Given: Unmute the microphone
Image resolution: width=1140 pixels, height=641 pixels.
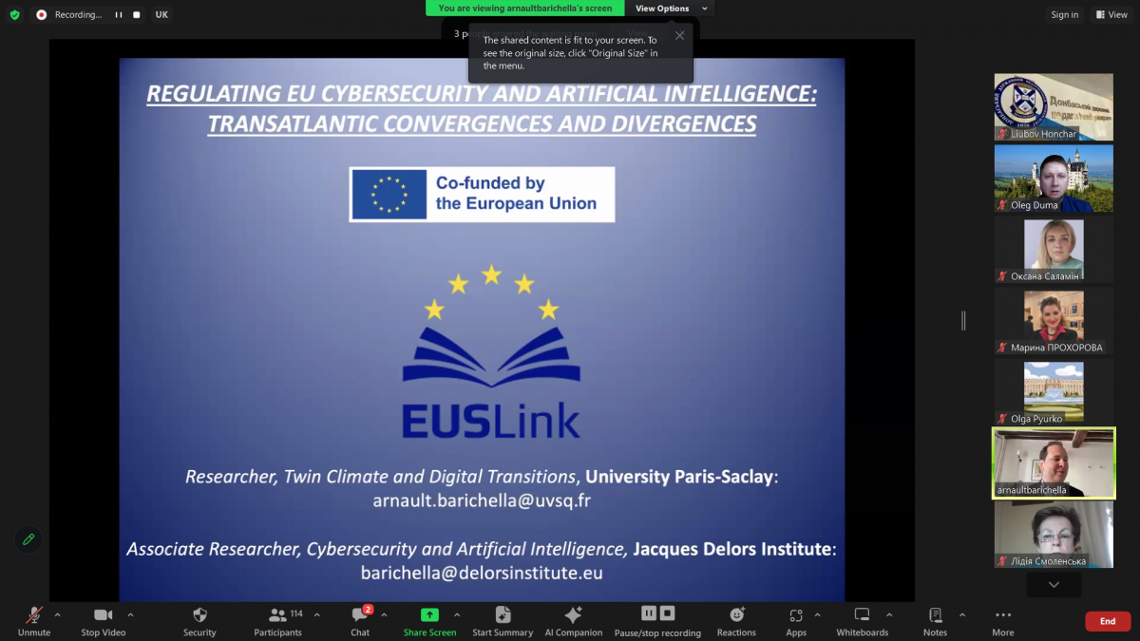Looking at the screenshot, I should click(x=34, y=615).
